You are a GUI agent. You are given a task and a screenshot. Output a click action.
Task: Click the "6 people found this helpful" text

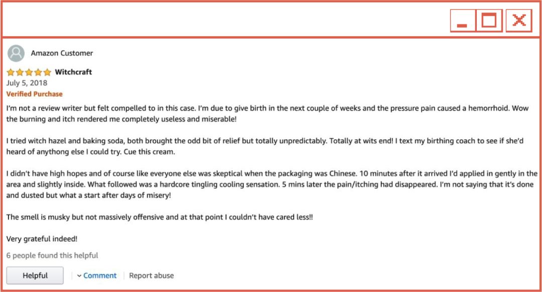(52, 255)
